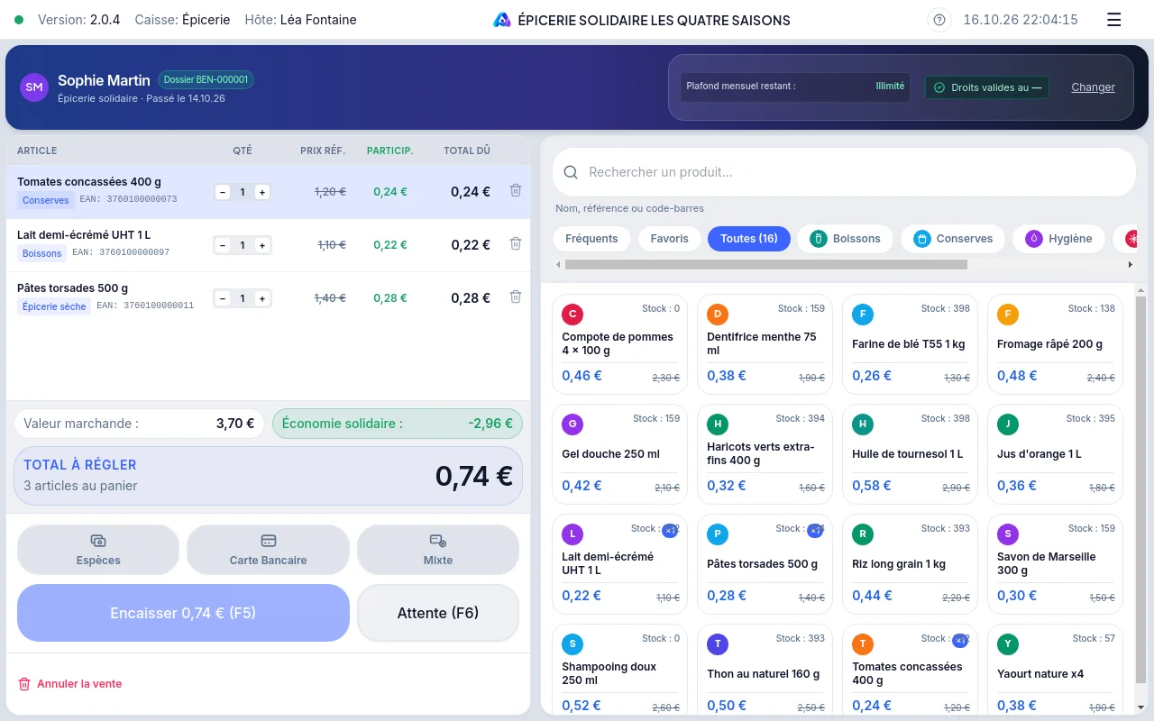Filter products by Boissons

(845, 239)
